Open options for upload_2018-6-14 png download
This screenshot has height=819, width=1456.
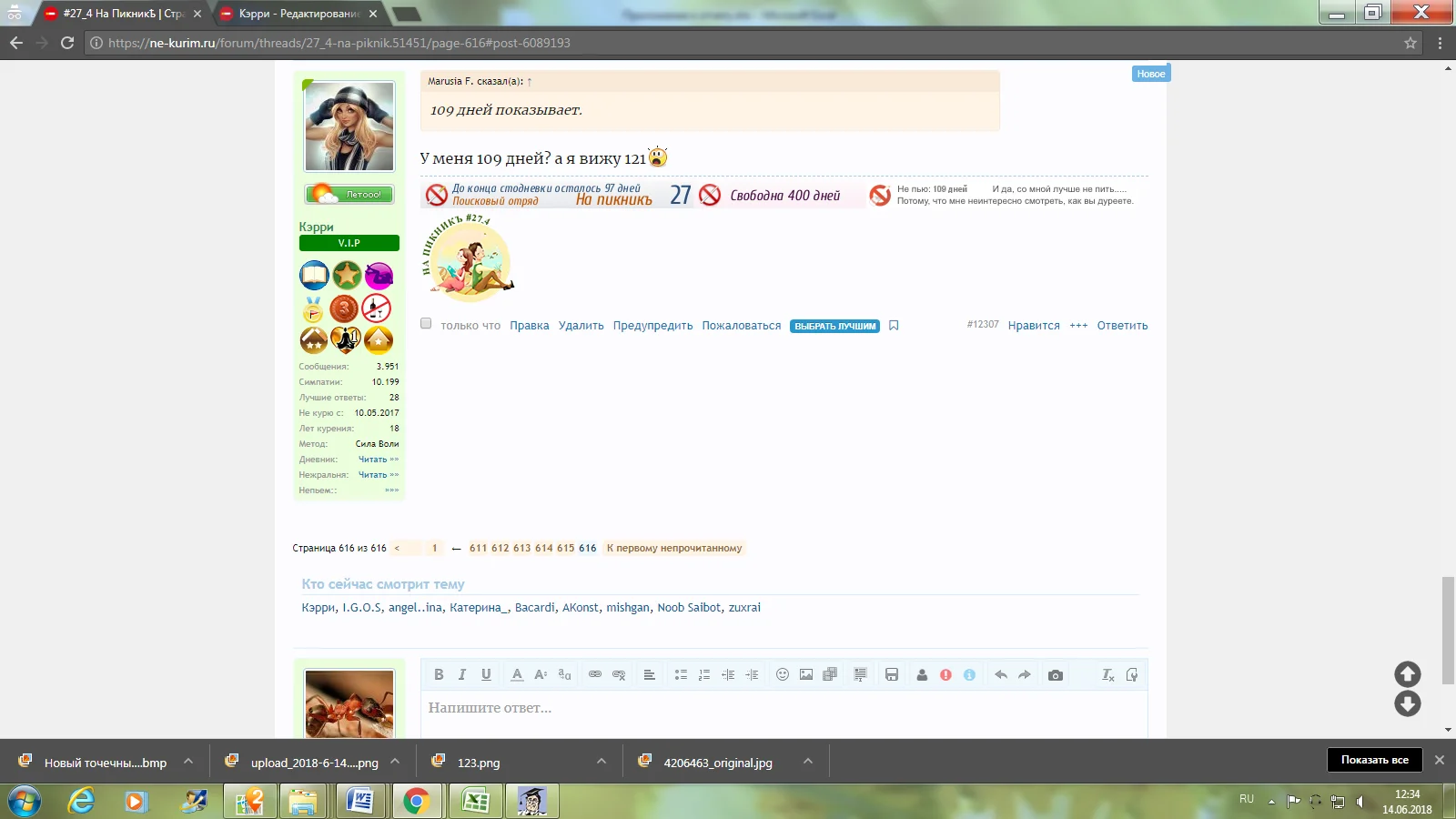pos(395,762)
